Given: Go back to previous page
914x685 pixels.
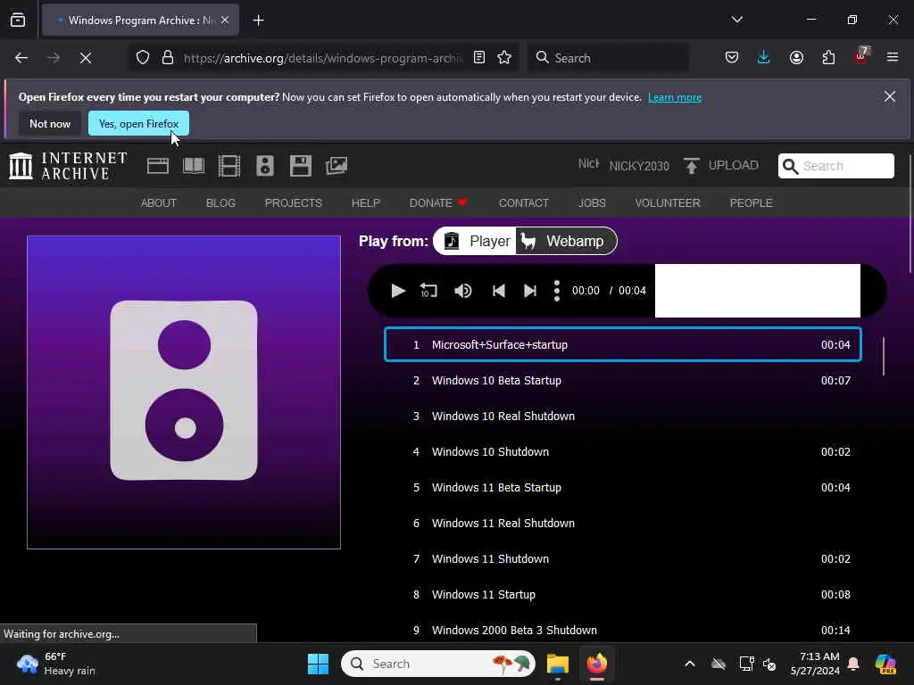Looking at the screenshot, I should pos(21,58).
